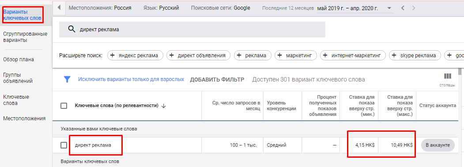This screenshot has height=167, width=464.
Task: Add the 'маркетинг' suggestion chip
Action: (x=296, y=55)
